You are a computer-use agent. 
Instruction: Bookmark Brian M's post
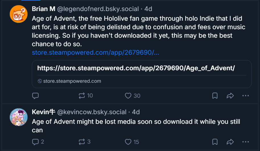click(215, 96)
